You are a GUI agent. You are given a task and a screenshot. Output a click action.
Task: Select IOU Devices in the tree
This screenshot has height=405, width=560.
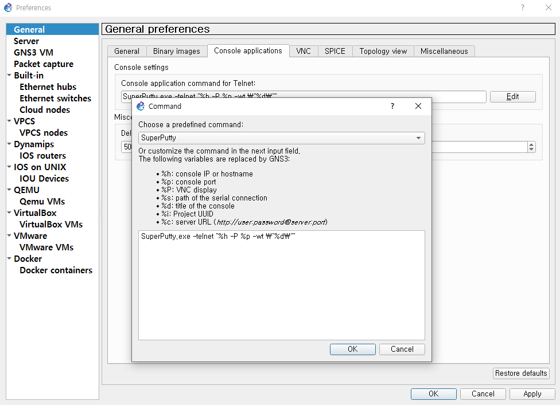click(44, 178)
